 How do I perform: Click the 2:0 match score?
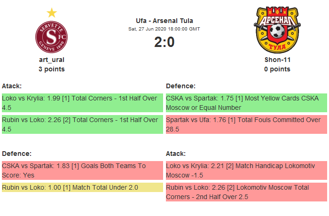164,42
